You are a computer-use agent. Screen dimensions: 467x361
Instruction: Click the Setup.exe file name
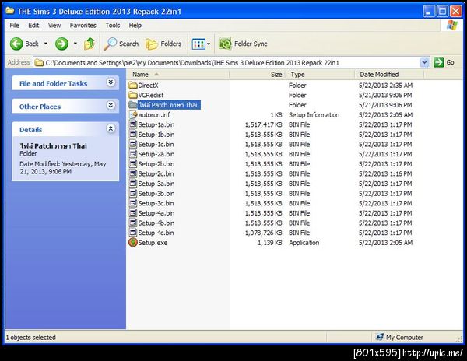(153, 243)
